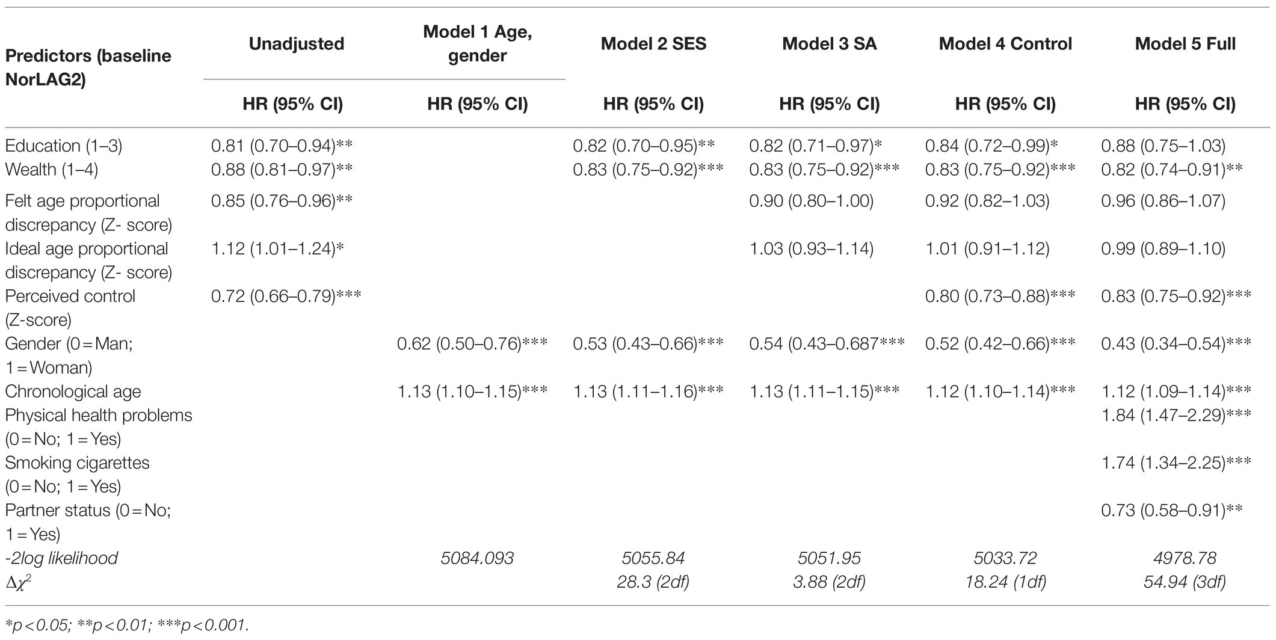1276x640 pixels.
Task: Click the Model 2 SES column header
Action: [x=653, y=44]
